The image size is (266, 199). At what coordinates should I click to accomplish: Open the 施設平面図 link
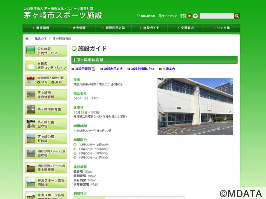83,69
